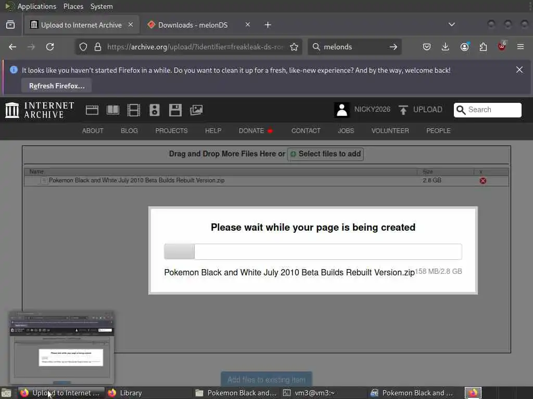533x399 pixels.
Task: Open the VOLUNTEER page
Action: pyautogui.click(x=390, y=130)
